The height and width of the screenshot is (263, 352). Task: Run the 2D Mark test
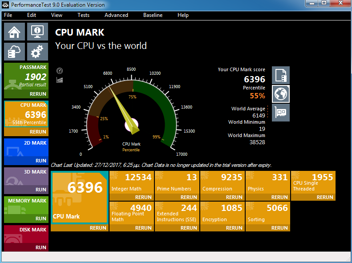[x=26, y=161]
